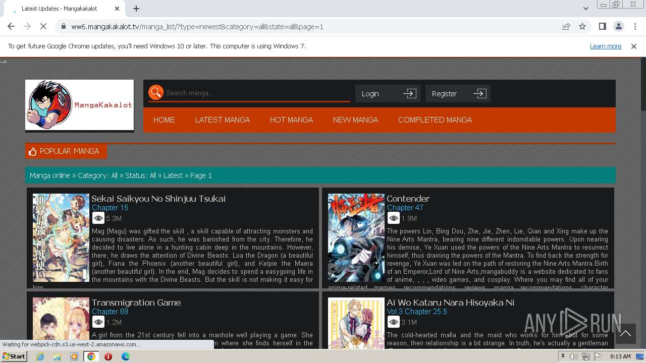Click views eye icon beside 1.2M
Image resolution: width=646 pixels, height=363 pixels.
coord(98,322)
